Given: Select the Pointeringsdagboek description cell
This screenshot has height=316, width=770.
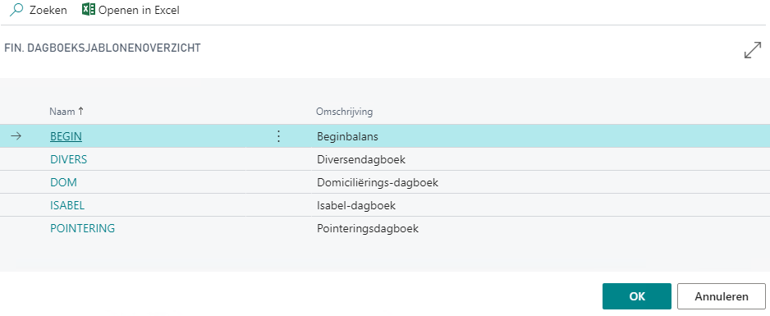Looking at the screenshot, I should tap(368, 228).
